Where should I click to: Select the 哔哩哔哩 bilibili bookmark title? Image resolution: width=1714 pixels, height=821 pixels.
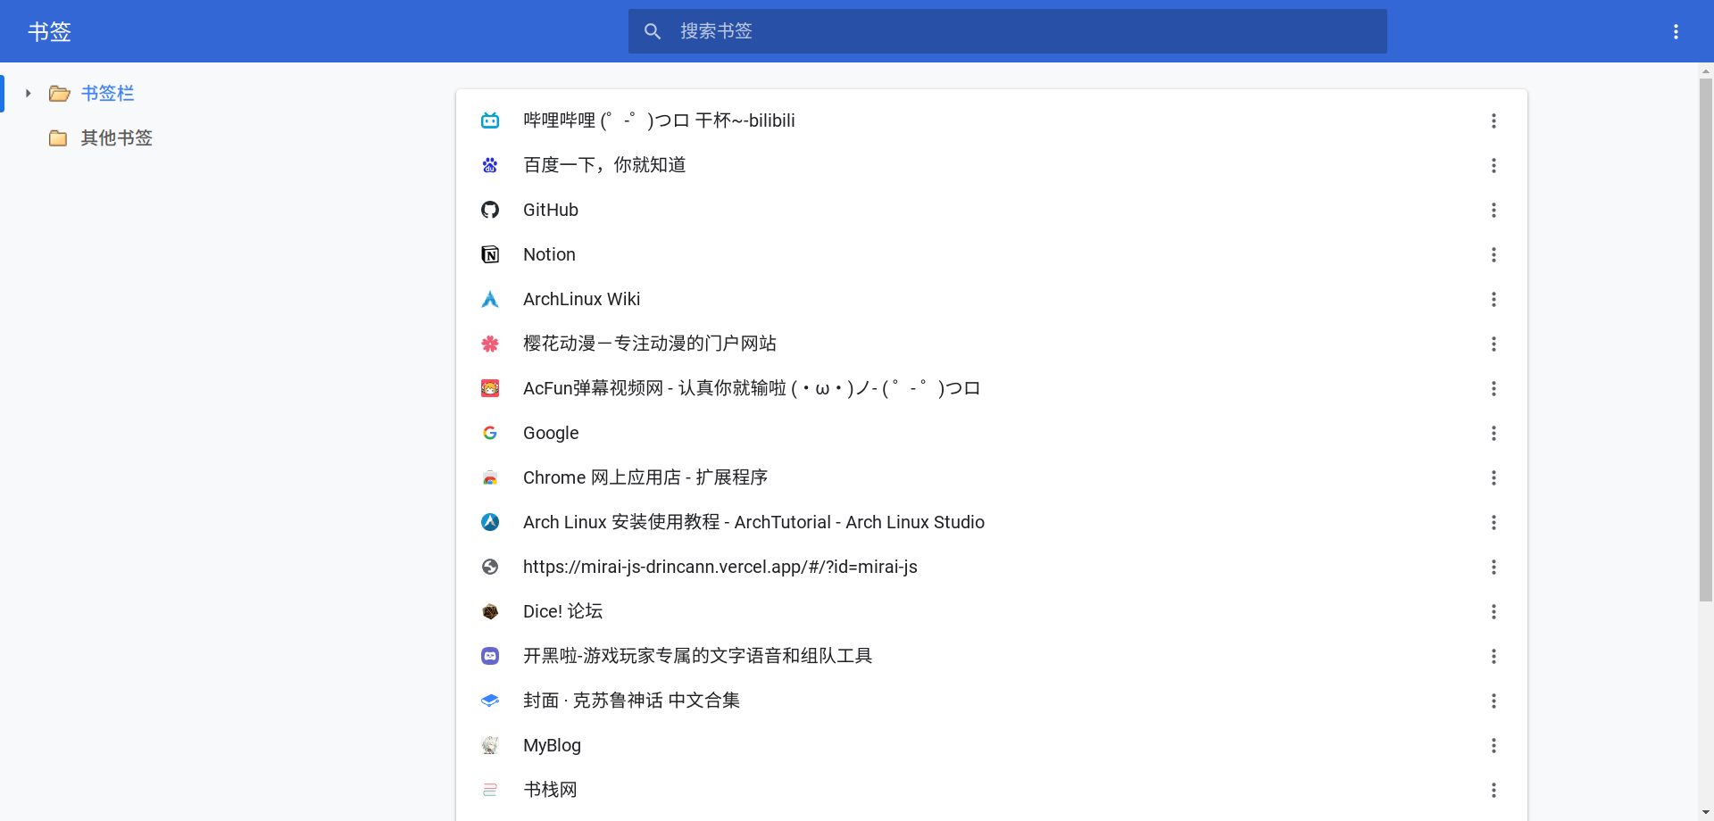659,120
